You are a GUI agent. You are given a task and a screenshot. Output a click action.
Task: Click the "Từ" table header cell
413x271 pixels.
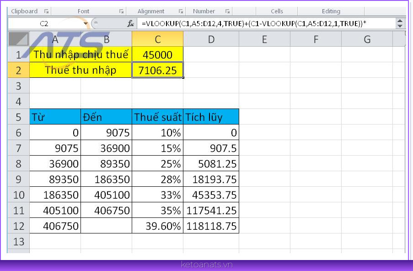[x=55, y=117]
